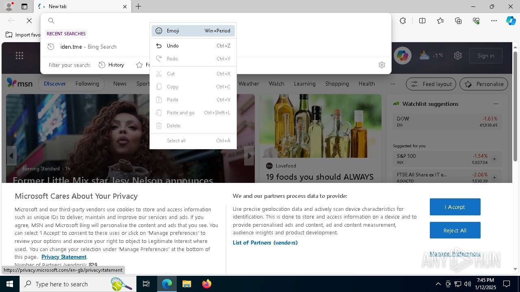
Task: Open the Windows Start menu
Action: click(x=10, y=284)
